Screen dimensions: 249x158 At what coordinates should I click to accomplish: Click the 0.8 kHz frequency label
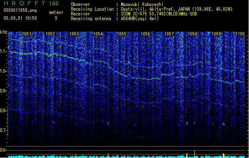pos(4,111)
